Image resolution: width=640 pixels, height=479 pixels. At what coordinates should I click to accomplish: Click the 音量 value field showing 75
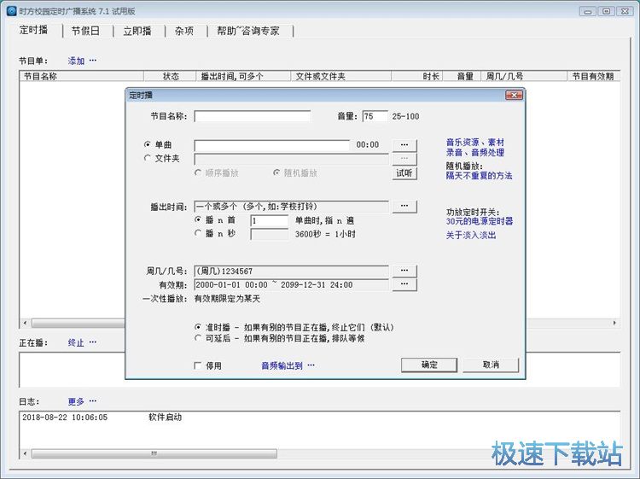375,116
